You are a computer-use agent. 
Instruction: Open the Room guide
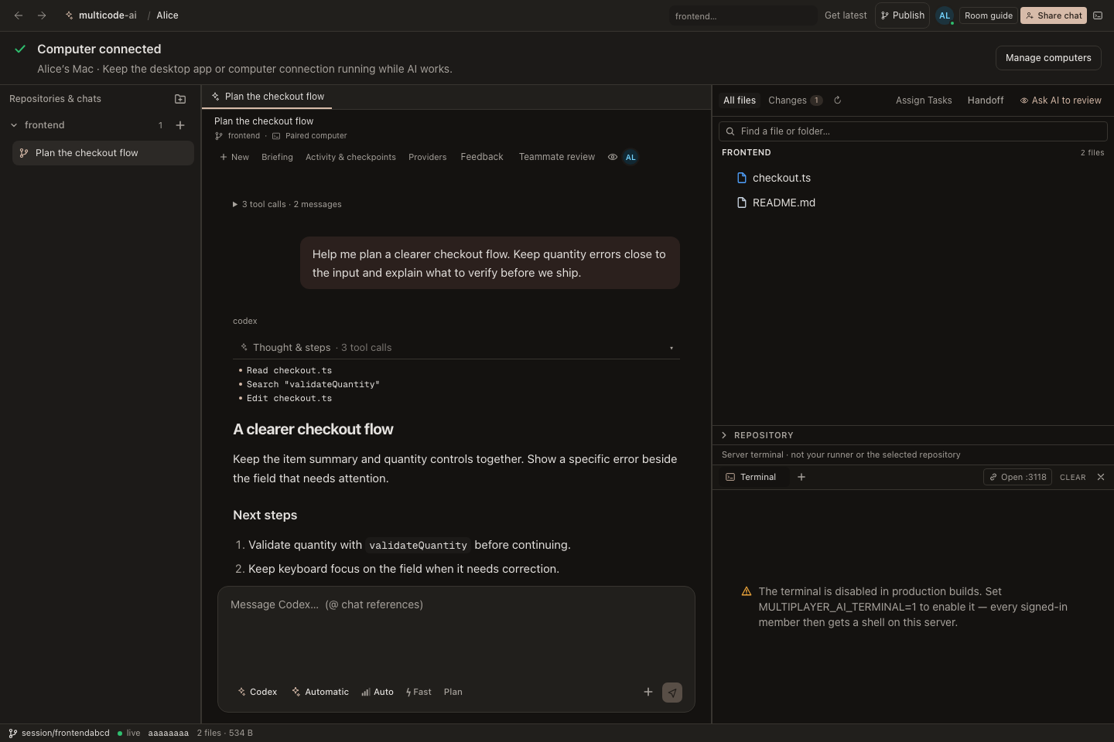coord(989,15)
